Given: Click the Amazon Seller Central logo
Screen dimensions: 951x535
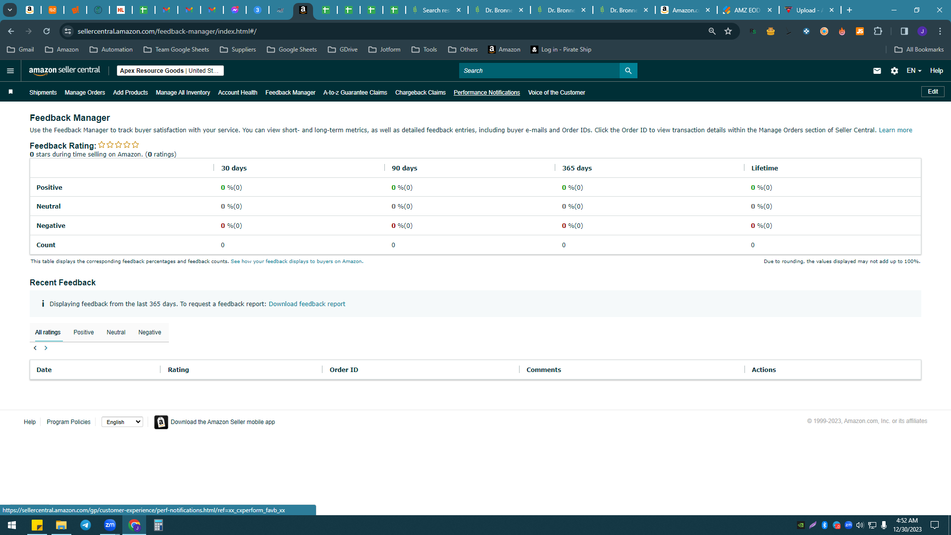Looking at the screenshot, I should coord(64,70).
